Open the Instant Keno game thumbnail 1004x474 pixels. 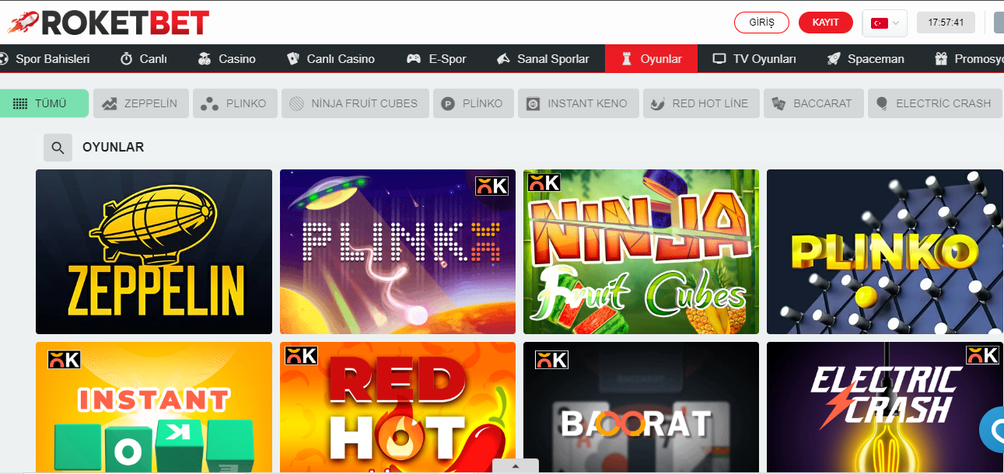[154, 406]
